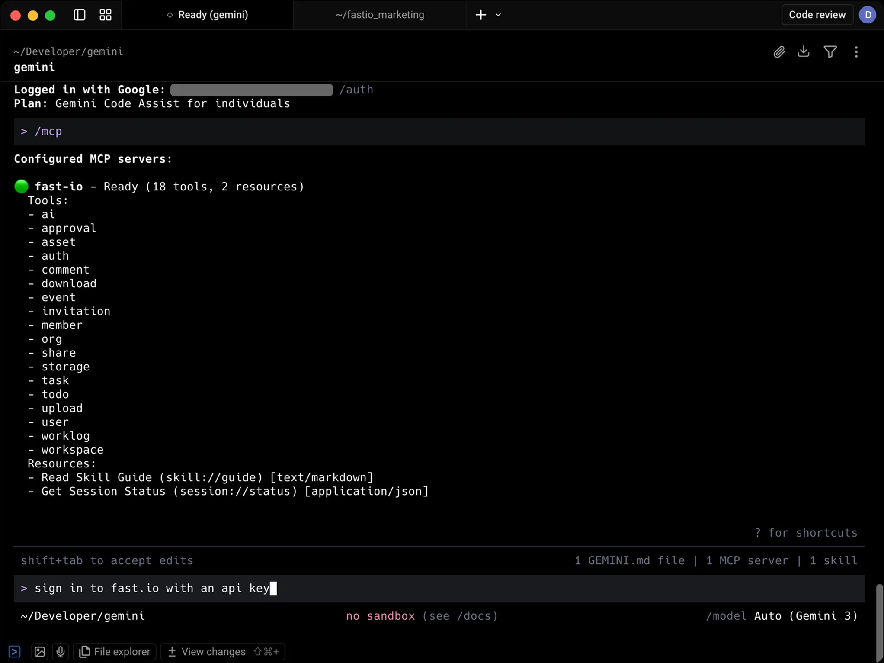Open the profile avatar D menu
Viewport: 884px width, 663px height.
(x=868, y=14)
